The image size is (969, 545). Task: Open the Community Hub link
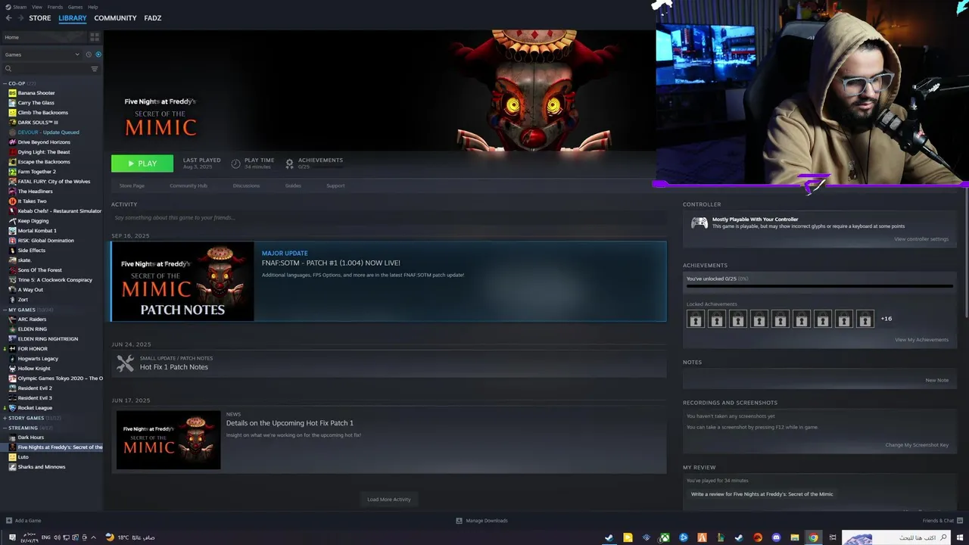[x=189, y=185]
